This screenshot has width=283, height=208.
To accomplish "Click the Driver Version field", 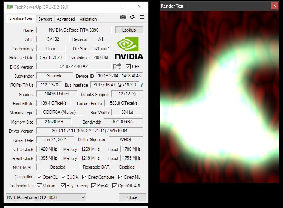I will click(89, 131).
